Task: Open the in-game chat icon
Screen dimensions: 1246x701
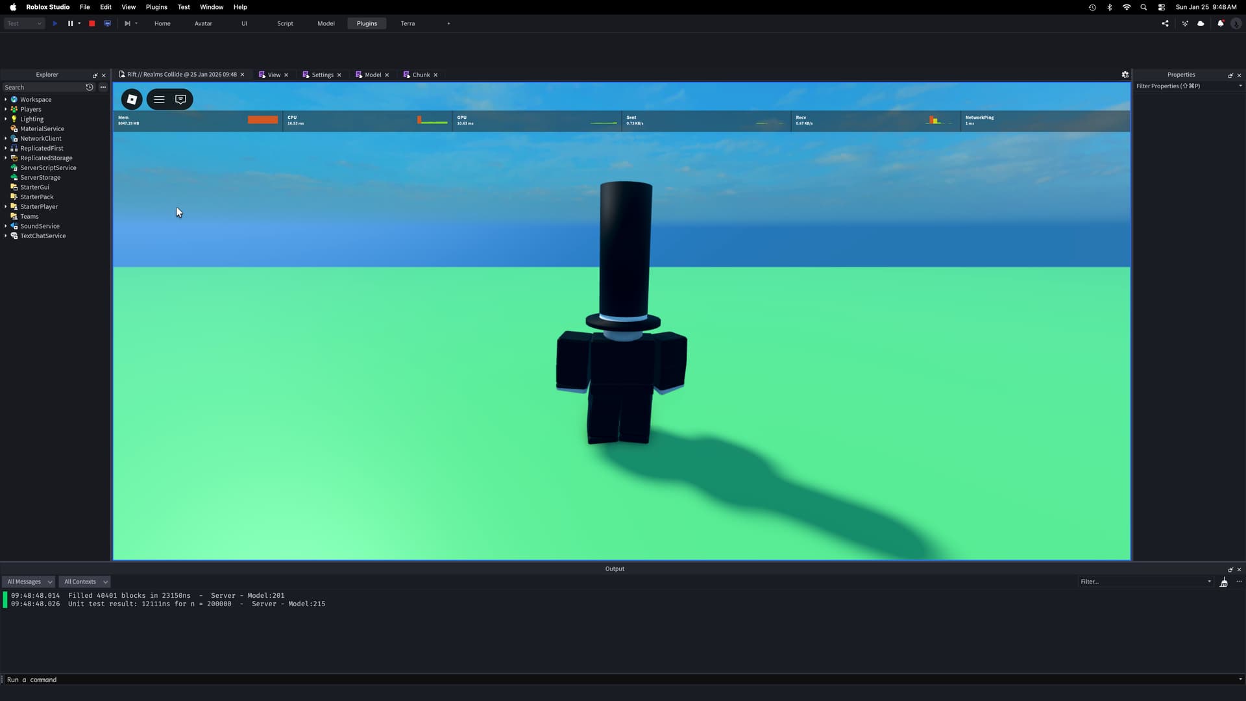Action: [x=180, y=99]
